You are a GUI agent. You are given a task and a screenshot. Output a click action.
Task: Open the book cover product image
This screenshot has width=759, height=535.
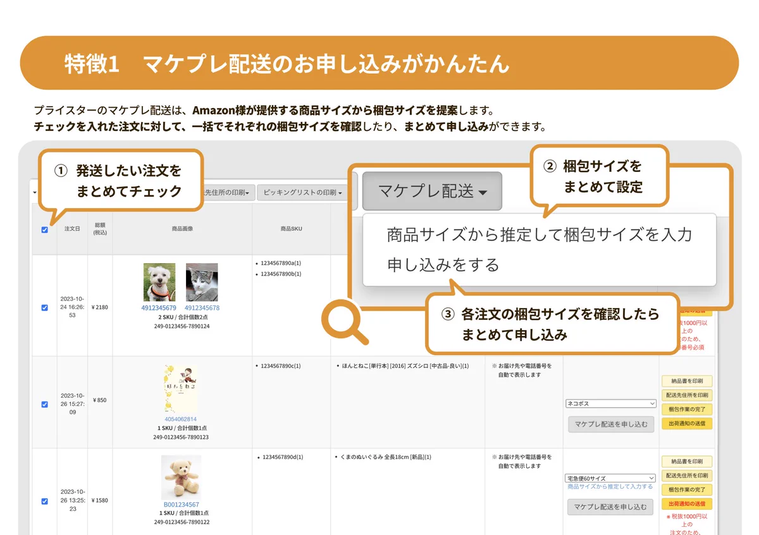pyautogui.click(x=180, y=389)
